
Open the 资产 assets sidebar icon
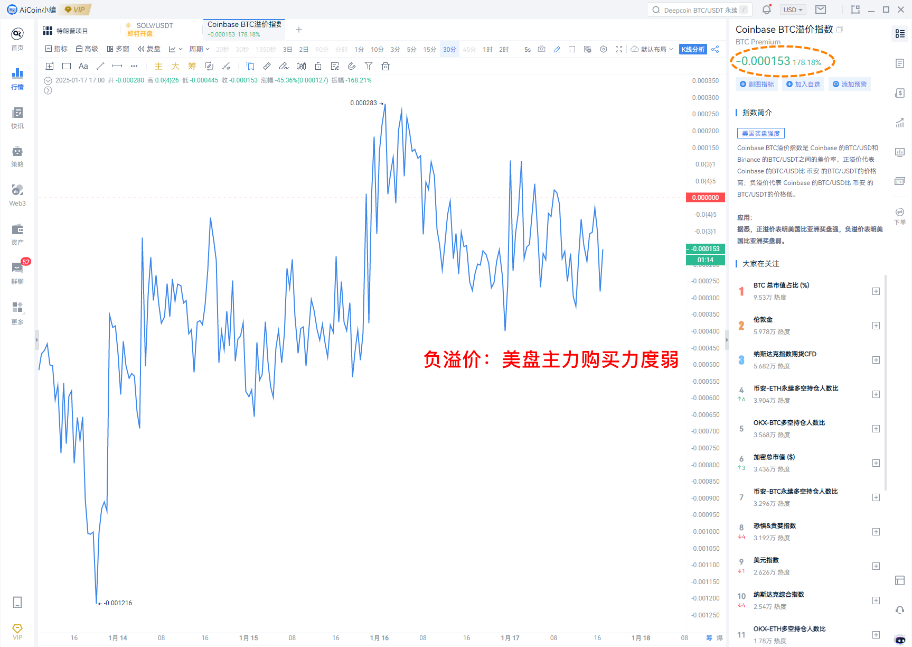click(17, 234)
